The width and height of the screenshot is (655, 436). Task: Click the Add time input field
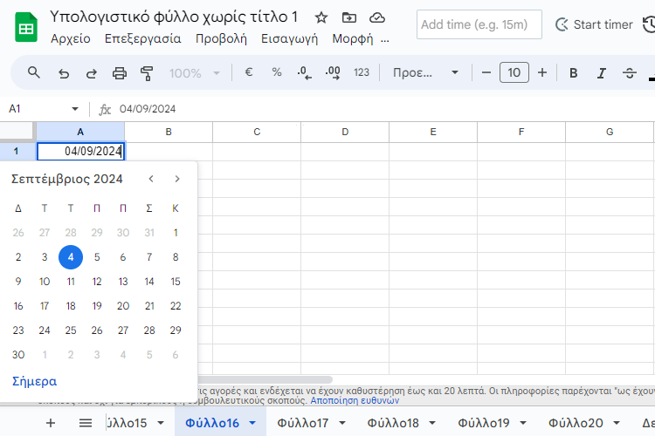coord(479,24)
